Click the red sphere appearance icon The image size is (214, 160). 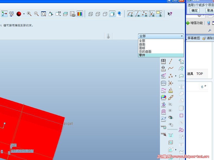pyautogui.click(x=19, y=14)
